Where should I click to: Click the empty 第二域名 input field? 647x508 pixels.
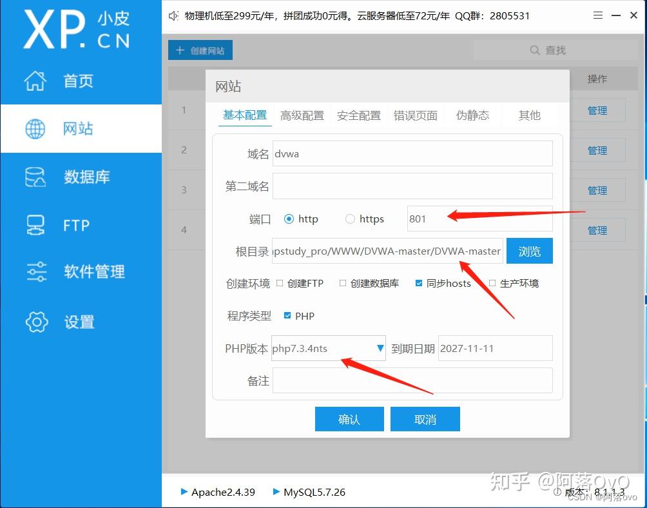click(412, 186)
